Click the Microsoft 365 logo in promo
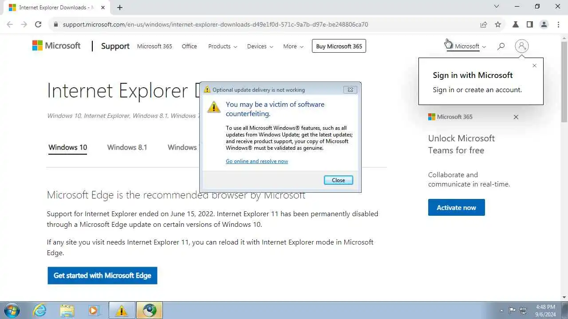The height and width of the screenshot is (319, 568). [x=450, y=117]
